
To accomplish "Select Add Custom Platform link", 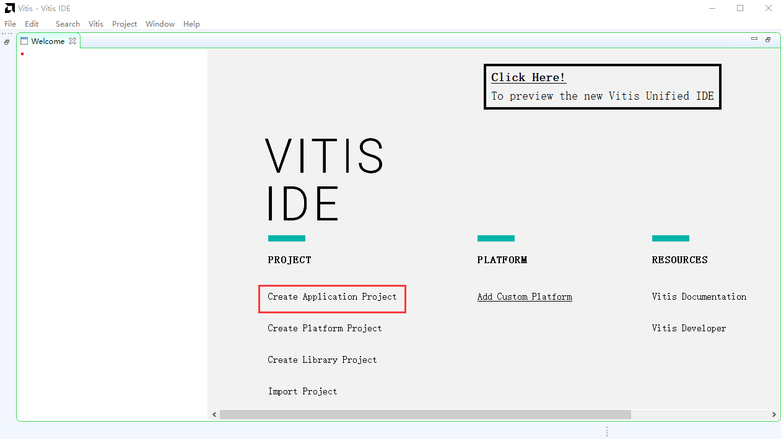I will [x=525, y=297].
